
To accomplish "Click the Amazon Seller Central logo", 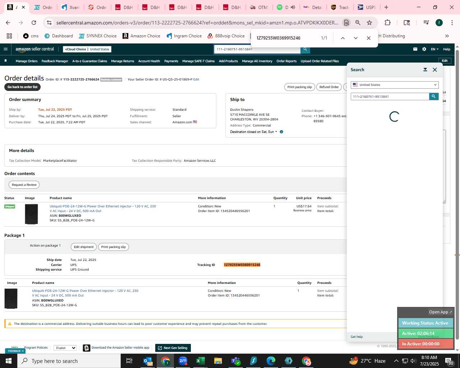I will (35, 49).
